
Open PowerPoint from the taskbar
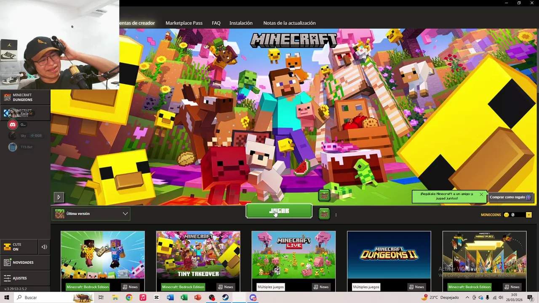tap(198, 298)
